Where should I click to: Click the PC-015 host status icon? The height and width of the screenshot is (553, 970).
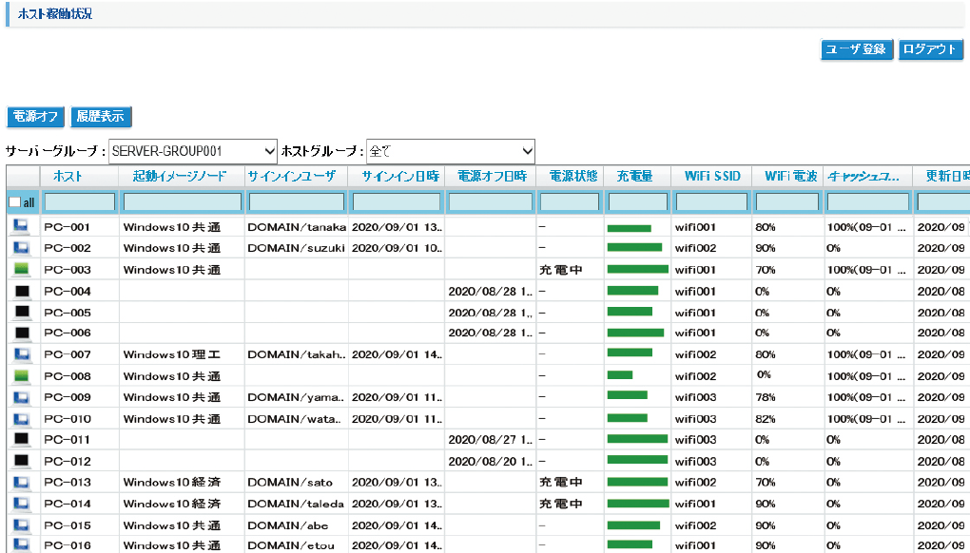(x=22, y=525)
